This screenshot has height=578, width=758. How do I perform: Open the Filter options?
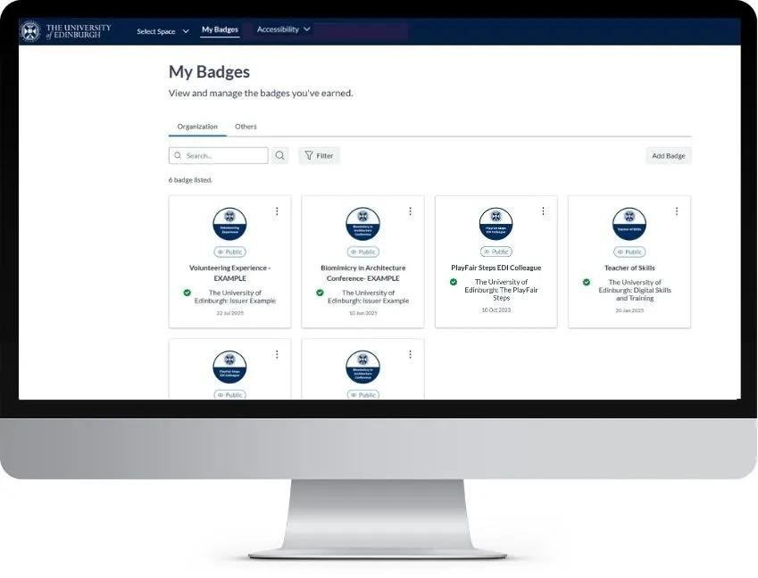pyautogui.click(x=319, y=155)
